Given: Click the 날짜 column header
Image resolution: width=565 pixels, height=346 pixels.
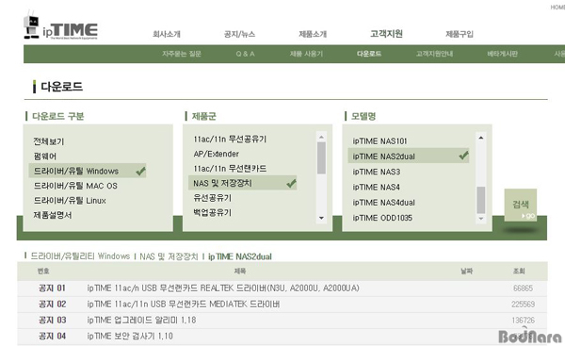Looking at the screenshot, I should pos(467,271).
